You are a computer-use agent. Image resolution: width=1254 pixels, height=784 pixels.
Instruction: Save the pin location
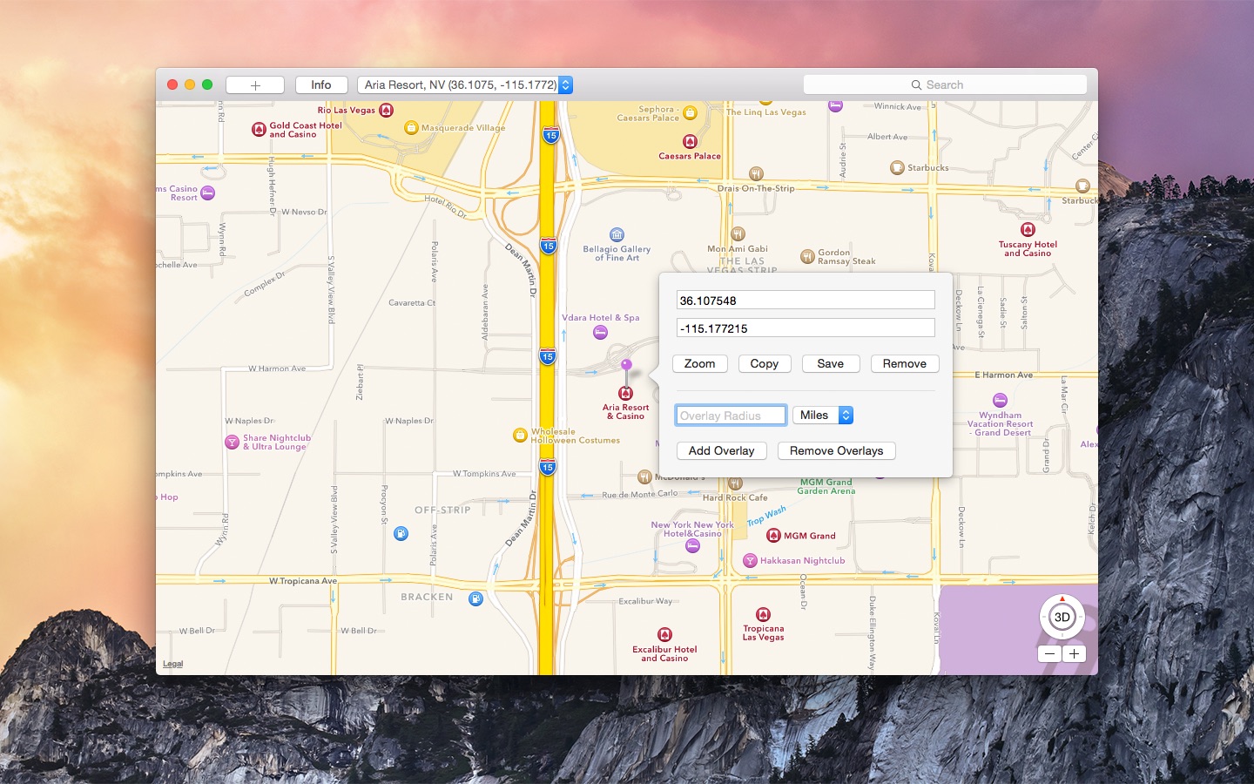pos(831,364)
